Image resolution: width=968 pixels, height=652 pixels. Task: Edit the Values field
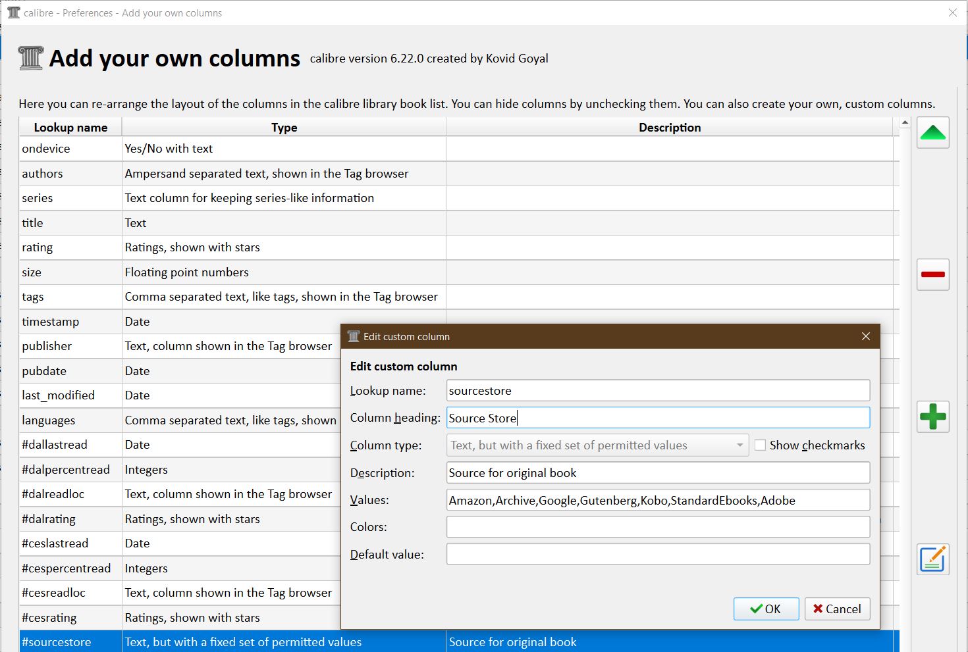coord(657,500)
